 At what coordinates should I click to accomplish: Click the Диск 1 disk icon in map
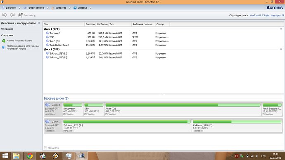tap(47, 105)
